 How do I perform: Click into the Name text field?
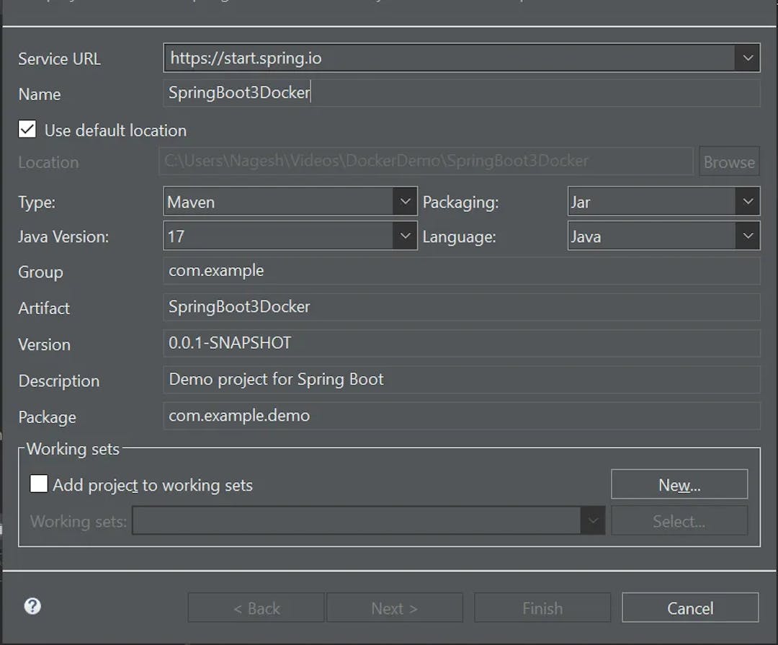pos(461,93)
